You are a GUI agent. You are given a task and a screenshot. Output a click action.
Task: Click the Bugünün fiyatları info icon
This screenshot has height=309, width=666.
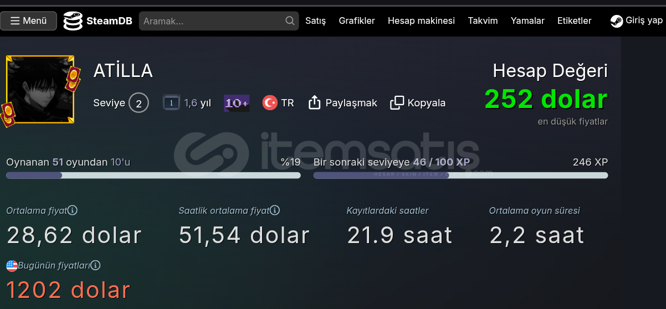[x=95, y=266]
